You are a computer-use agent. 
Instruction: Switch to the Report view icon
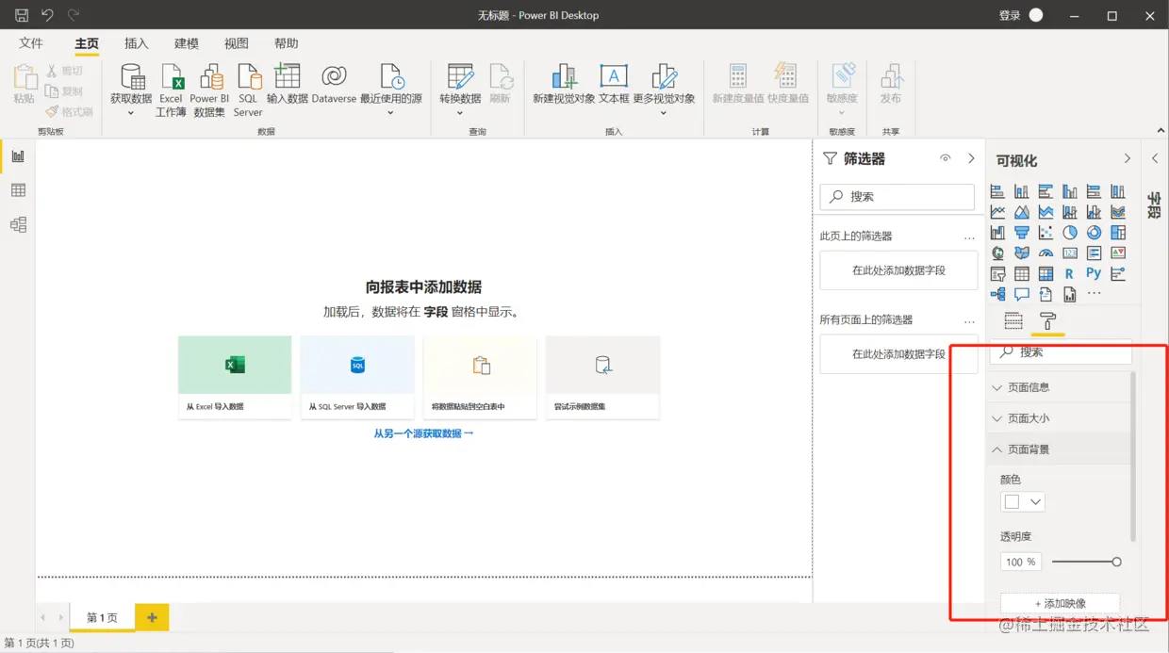pos(18,156)
